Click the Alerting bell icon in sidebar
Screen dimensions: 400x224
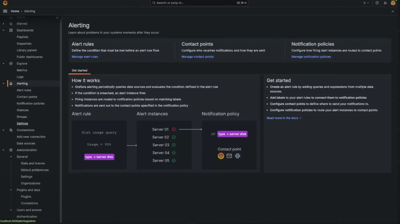[11, 84]
